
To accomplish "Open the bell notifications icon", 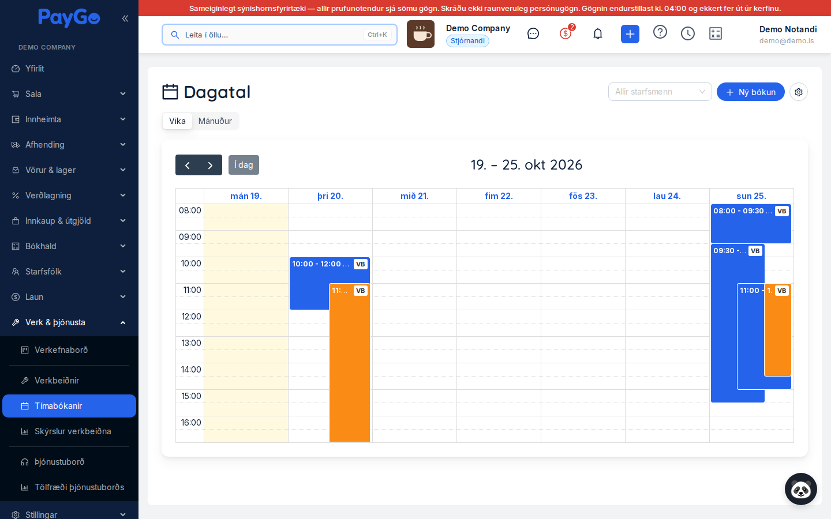I will pos(598,34).
